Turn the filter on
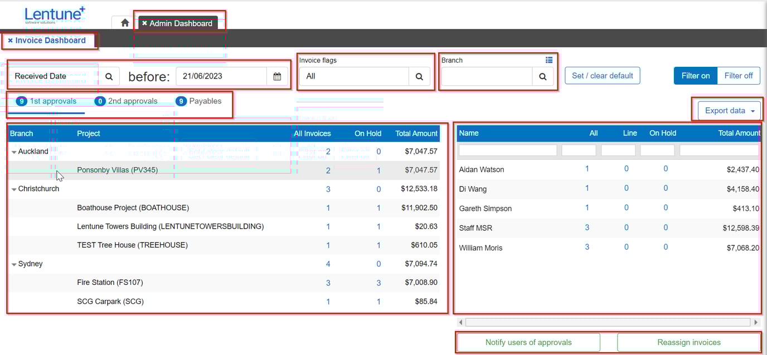The width and height of the screenshot is (767, 355). tap(695, 76)
